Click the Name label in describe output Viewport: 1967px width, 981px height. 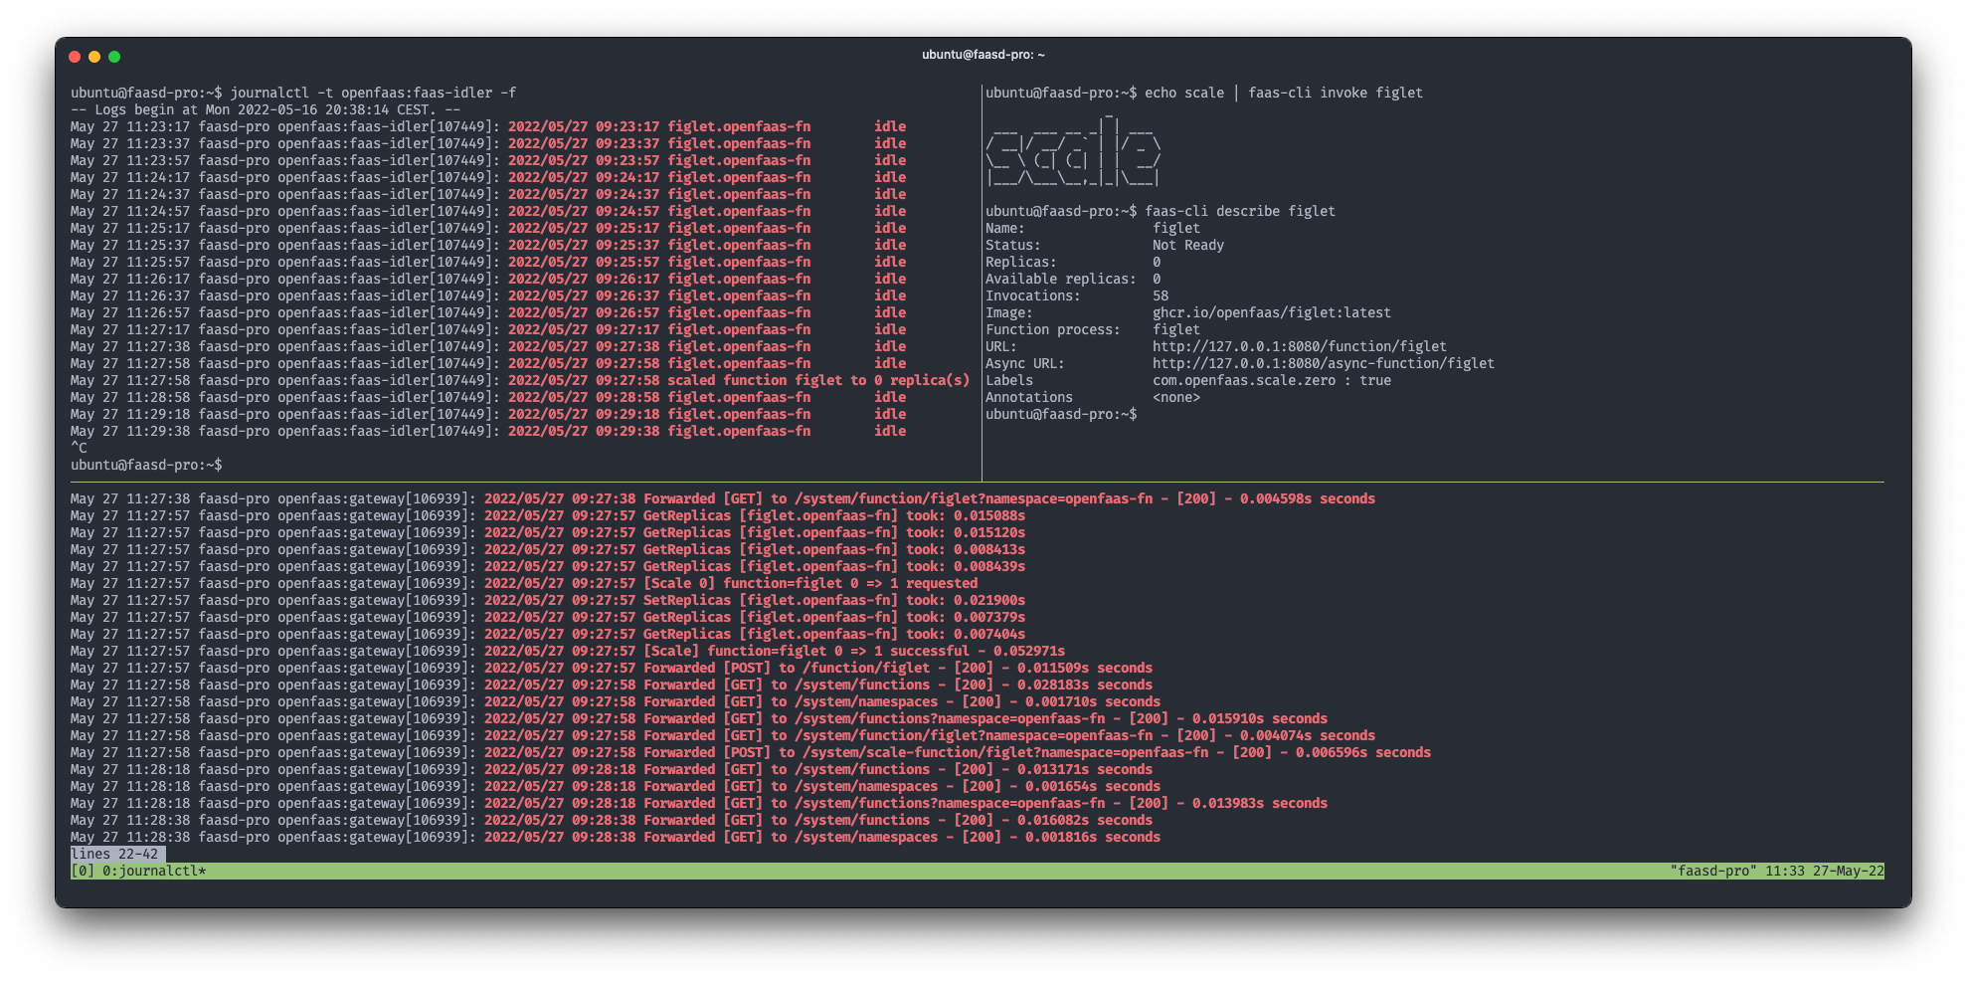tap(1005, 228)
